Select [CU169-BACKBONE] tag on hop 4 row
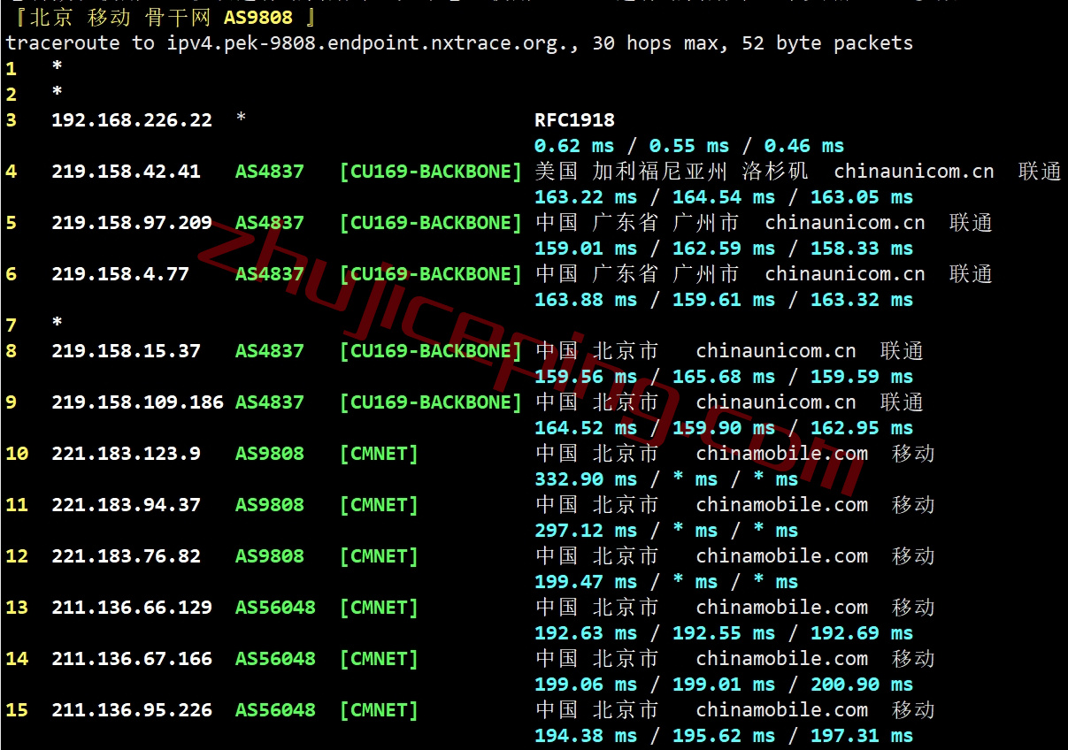 [x=431, y=172]
